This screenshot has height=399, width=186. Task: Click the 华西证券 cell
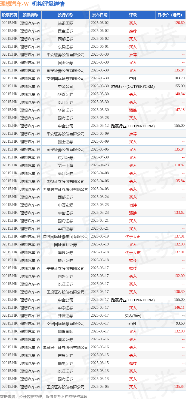[66, 229]
